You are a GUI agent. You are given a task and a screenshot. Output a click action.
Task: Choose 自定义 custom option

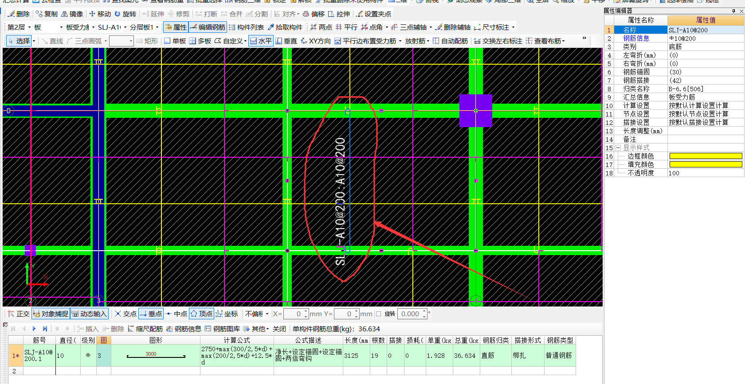231,41
